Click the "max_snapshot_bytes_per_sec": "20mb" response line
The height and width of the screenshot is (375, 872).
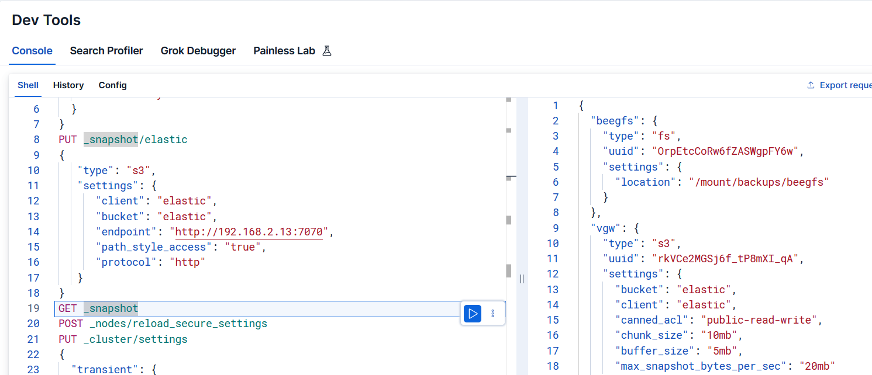coord(725,366)
